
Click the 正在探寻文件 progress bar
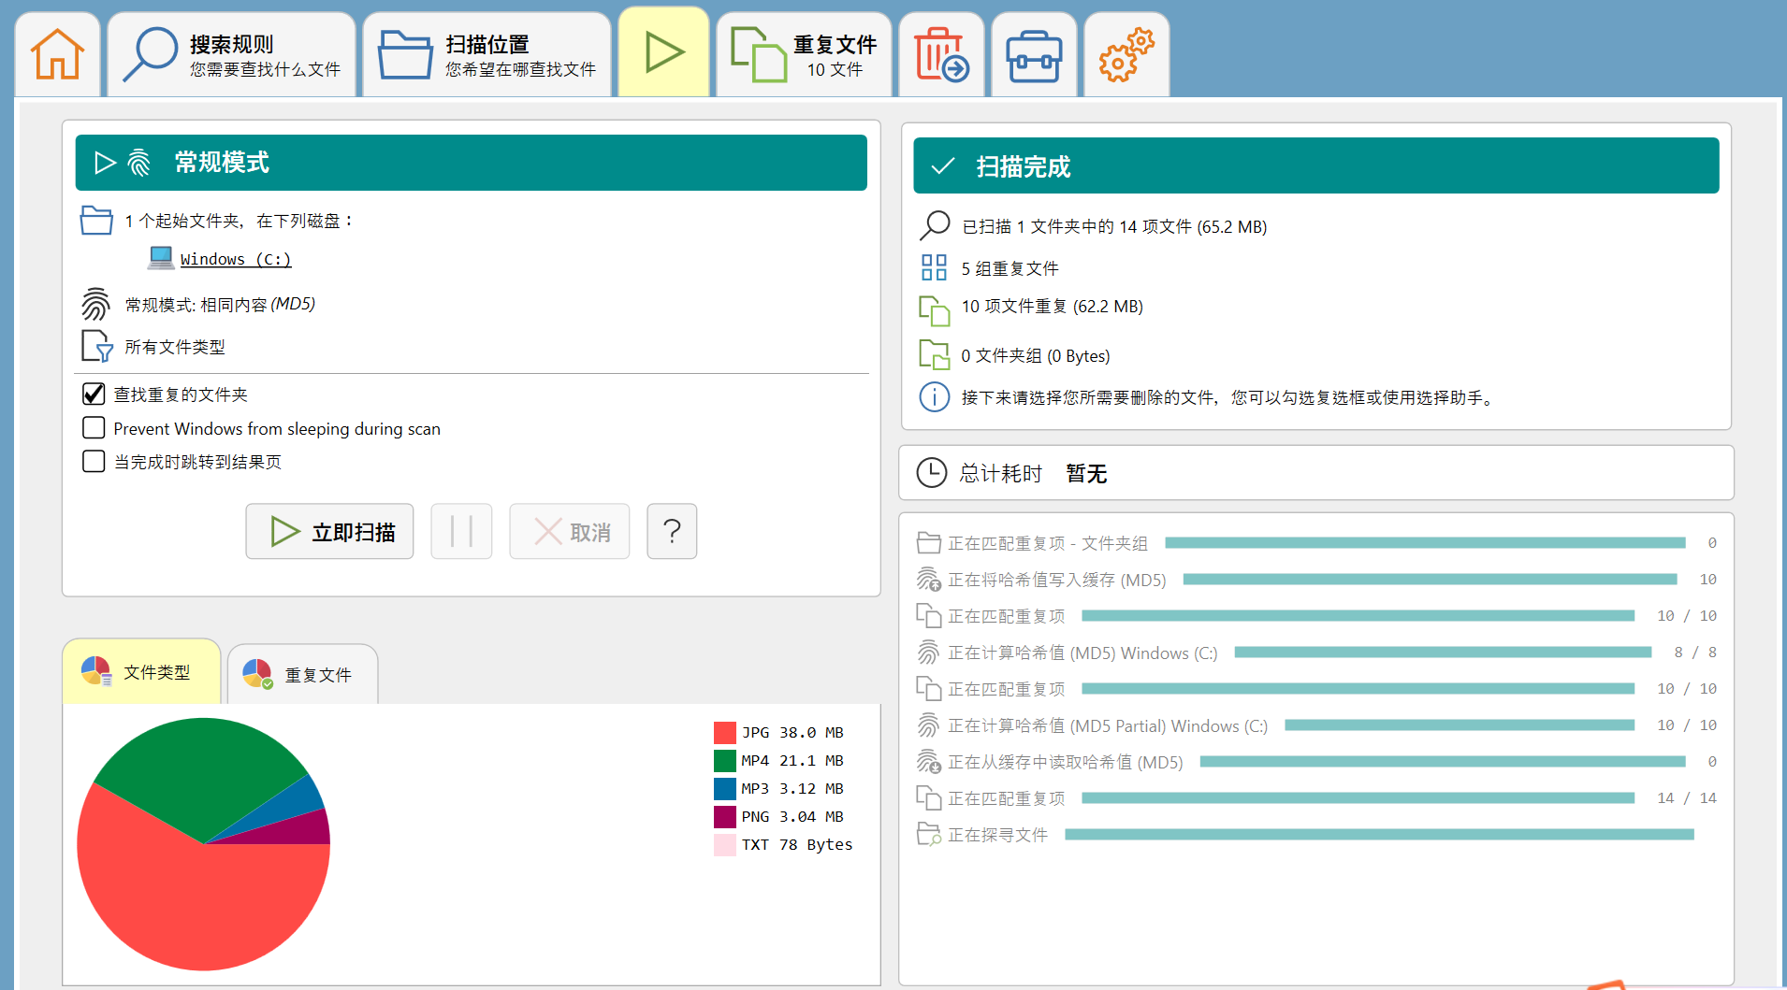pyautogui.click(x=1379, y=834)
